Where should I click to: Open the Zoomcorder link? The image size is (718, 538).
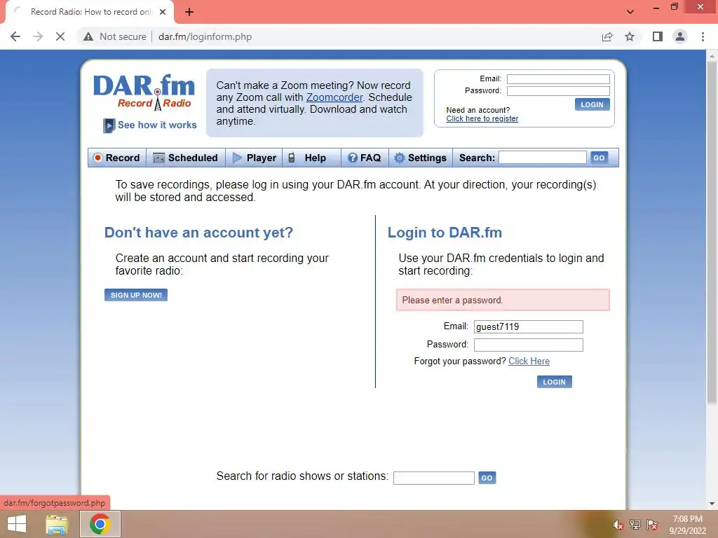334,97
